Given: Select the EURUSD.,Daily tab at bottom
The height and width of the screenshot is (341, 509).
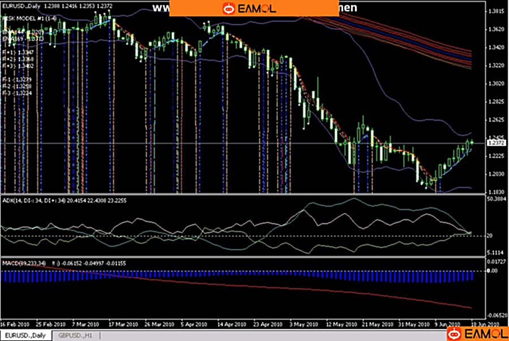Looking at the screenshot, I should click(26, 335).
